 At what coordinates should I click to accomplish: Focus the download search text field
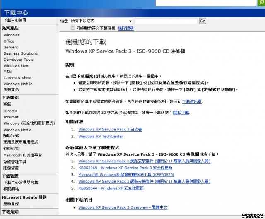pos(166,21)
